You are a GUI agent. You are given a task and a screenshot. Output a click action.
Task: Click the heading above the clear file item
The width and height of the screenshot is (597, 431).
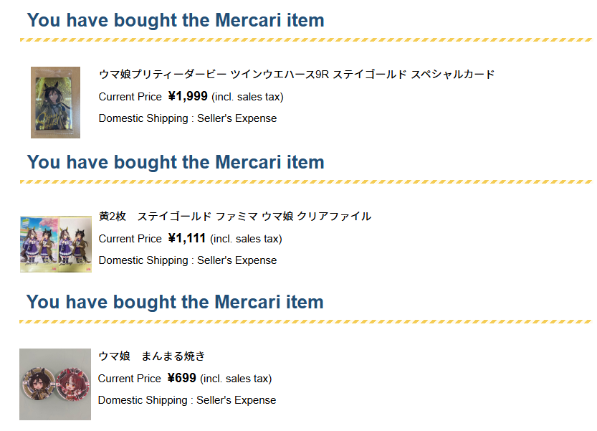(x=176, y=162)
